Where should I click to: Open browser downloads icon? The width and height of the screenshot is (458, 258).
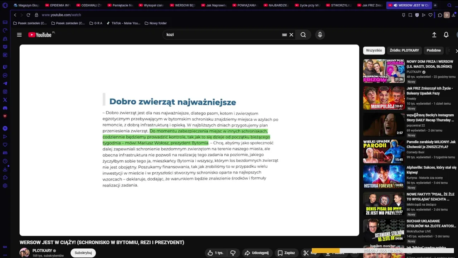(454, 15)
